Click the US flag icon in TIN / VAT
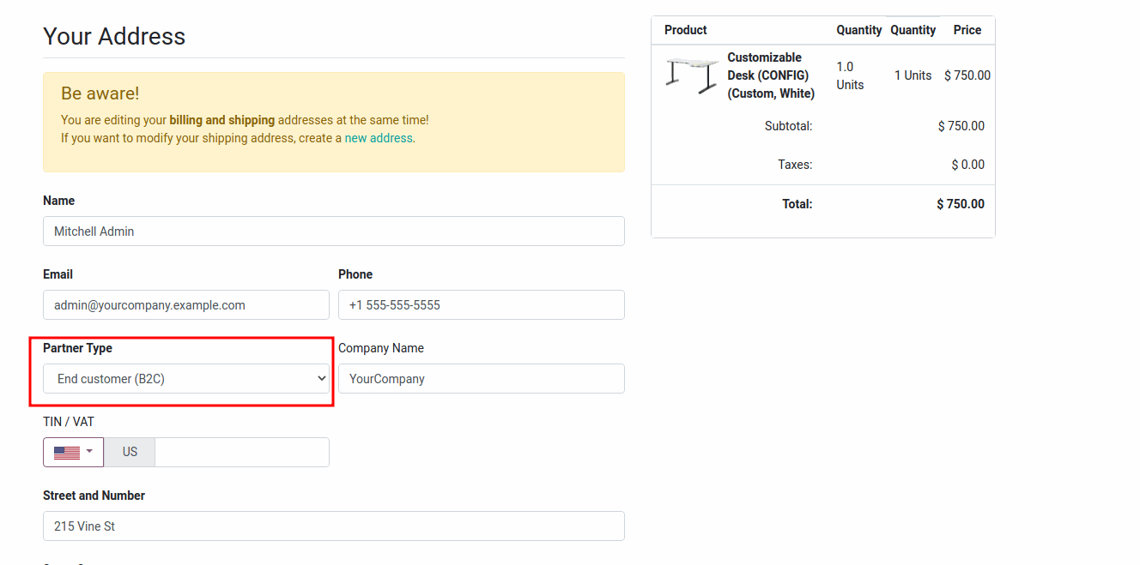Screen dimensions: 1140x565 tap(66, 453)
